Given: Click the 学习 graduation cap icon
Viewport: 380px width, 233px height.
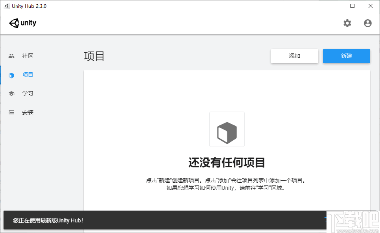Looking at the screenshot, I should pyautogui.click(x=11, y=94).
